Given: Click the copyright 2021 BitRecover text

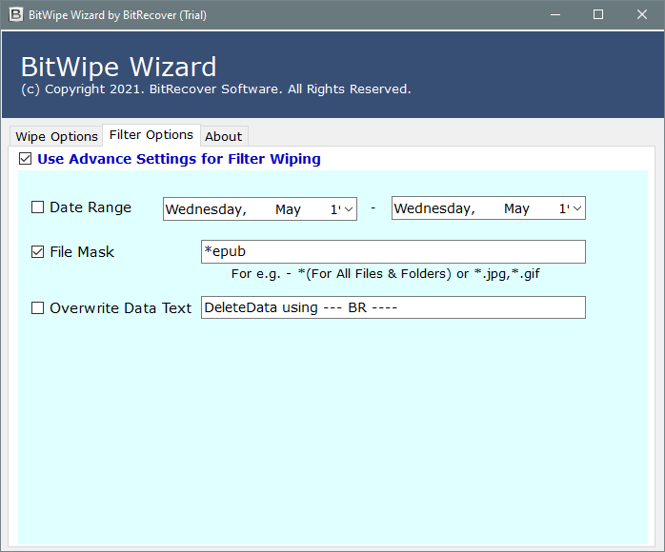Looking at the screenshot, I should (x=216, y=89).
